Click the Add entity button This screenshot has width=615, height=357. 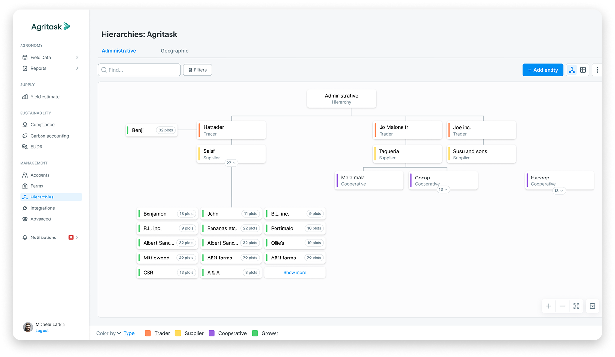[x=543, y=70]
